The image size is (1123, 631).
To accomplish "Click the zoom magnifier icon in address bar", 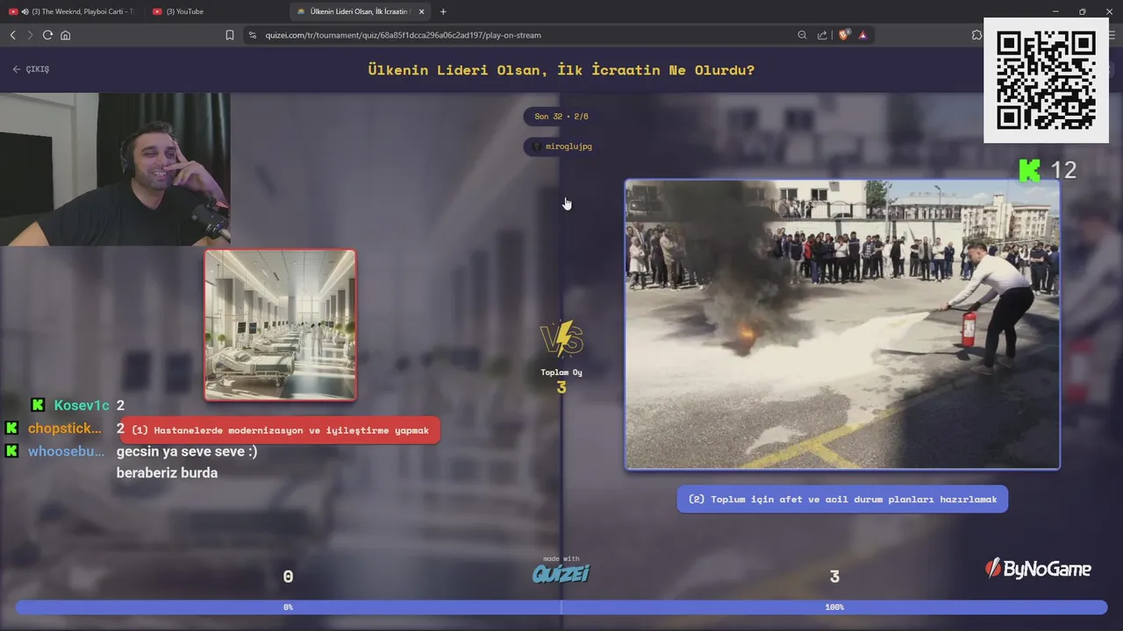I will (802, 35).
